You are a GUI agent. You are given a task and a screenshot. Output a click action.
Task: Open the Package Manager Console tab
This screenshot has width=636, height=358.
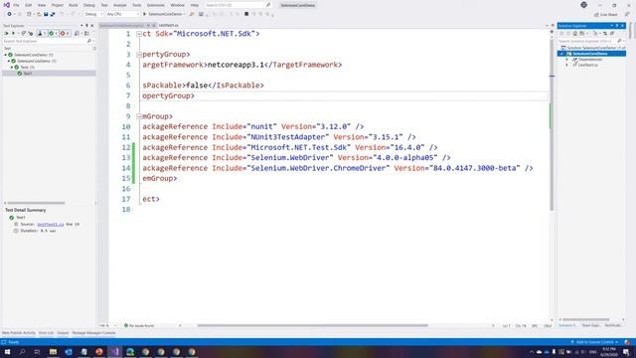click(93, 333)
